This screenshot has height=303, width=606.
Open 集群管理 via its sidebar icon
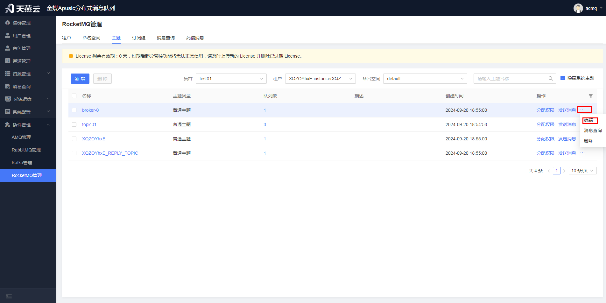(x=8, y=23)
